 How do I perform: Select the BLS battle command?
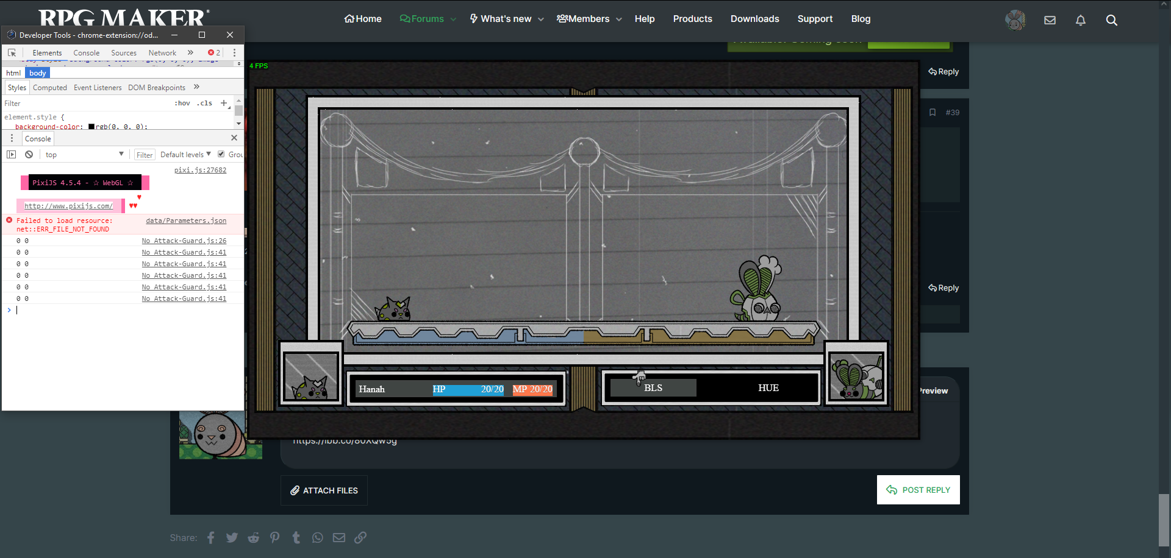[x=653, y=388]
